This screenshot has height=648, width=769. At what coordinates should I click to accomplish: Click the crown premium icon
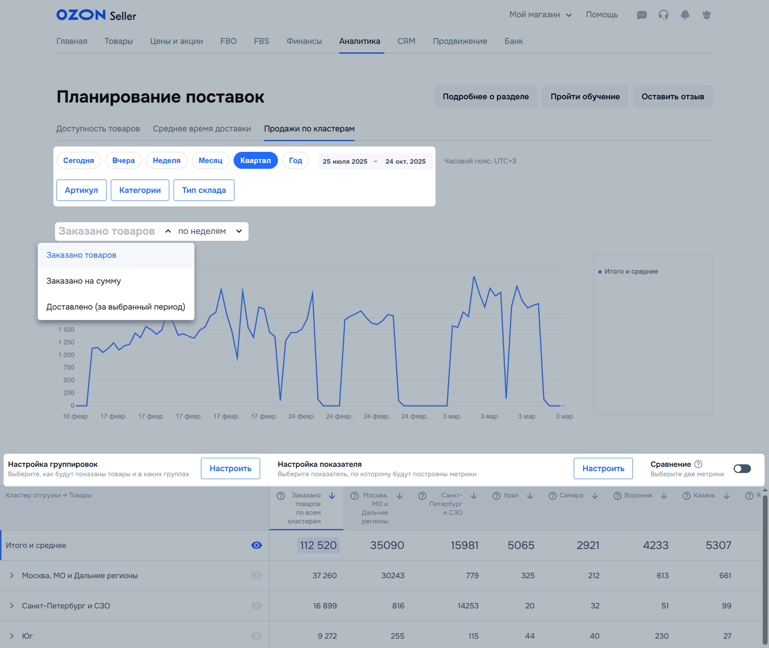[707, 15]
